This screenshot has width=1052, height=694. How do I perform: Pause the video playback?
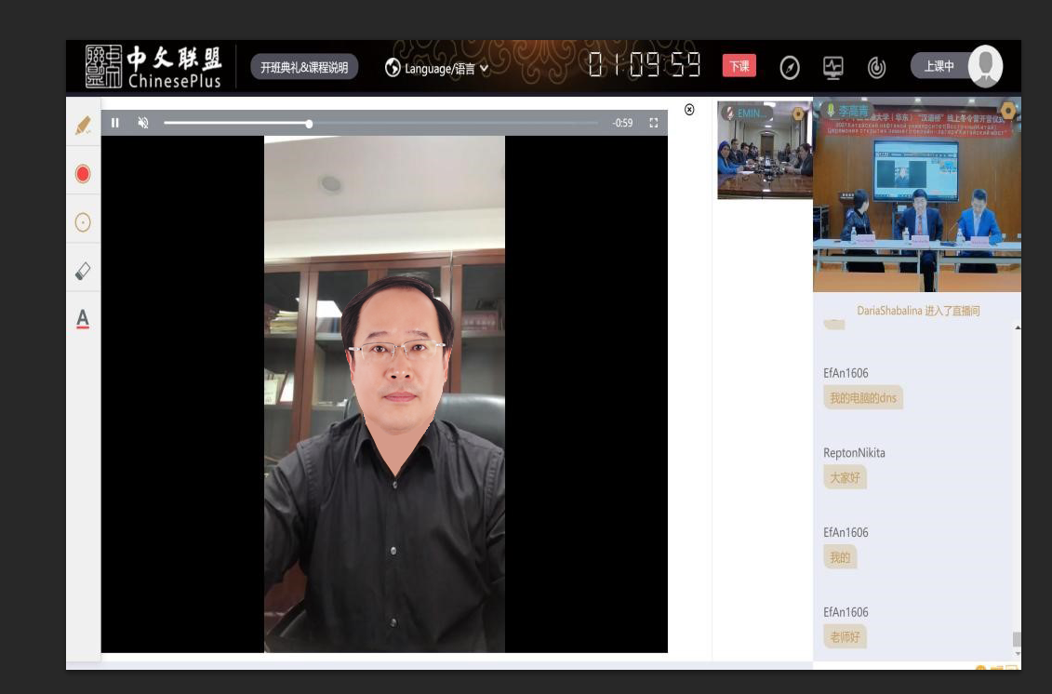pyautogui.click(x=115, y=123)
